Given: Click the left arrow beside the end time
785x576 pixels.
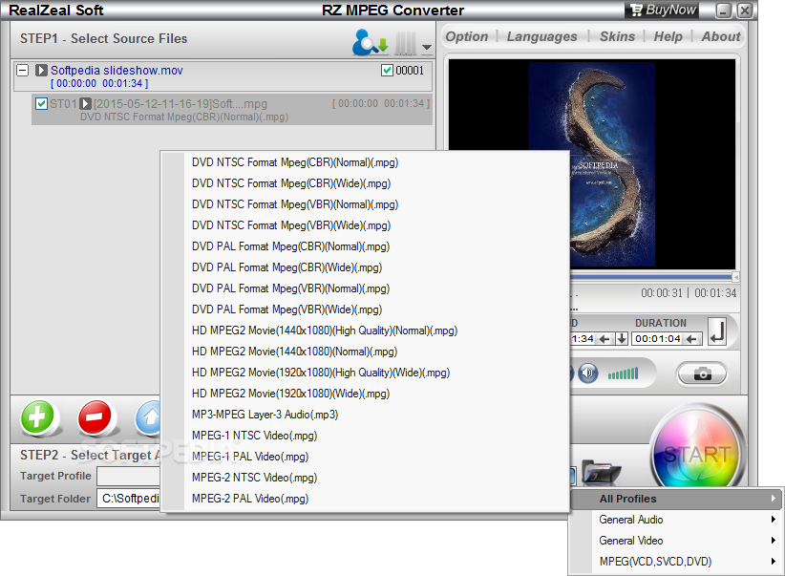Looking at the screenshot, I should (605, 339).
